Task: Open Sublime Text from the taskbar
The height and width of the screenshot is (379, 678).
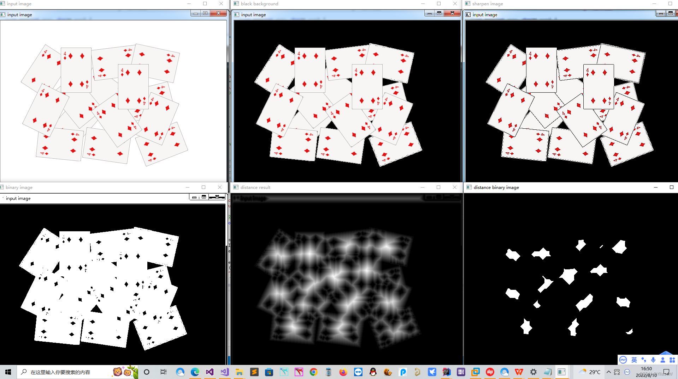Action: (254, 372)
